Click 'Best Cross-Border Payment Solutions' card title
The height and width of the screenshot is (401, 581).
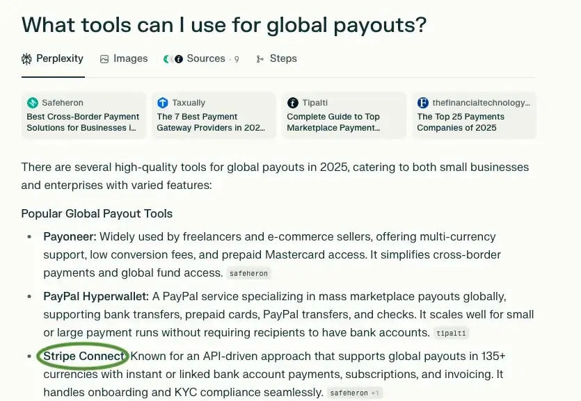83,122
